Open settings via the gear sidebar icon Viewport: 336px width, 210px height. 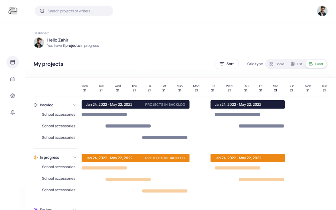13,96
